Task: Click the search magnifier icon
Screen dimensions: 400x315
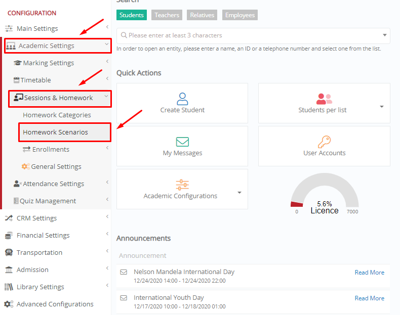Action: 124,35
